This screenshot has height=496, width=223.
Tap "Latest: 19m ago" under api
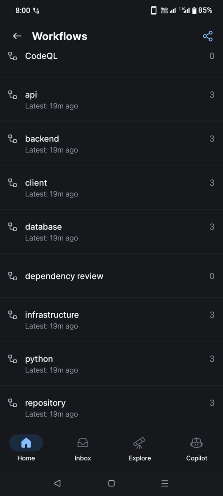click(x=51, y=106)
